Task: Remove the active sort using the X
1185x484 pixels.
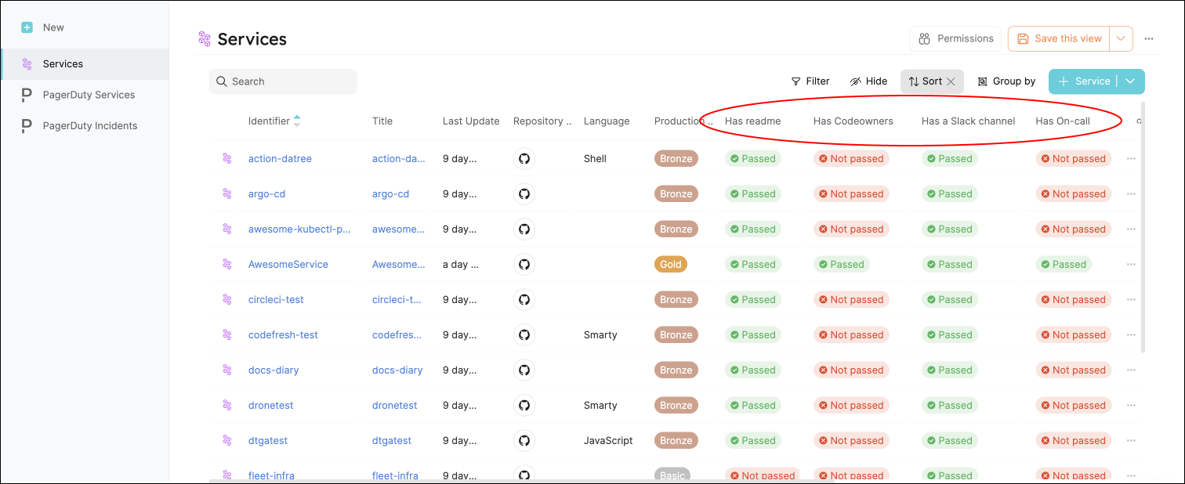Action: (951, 81)
